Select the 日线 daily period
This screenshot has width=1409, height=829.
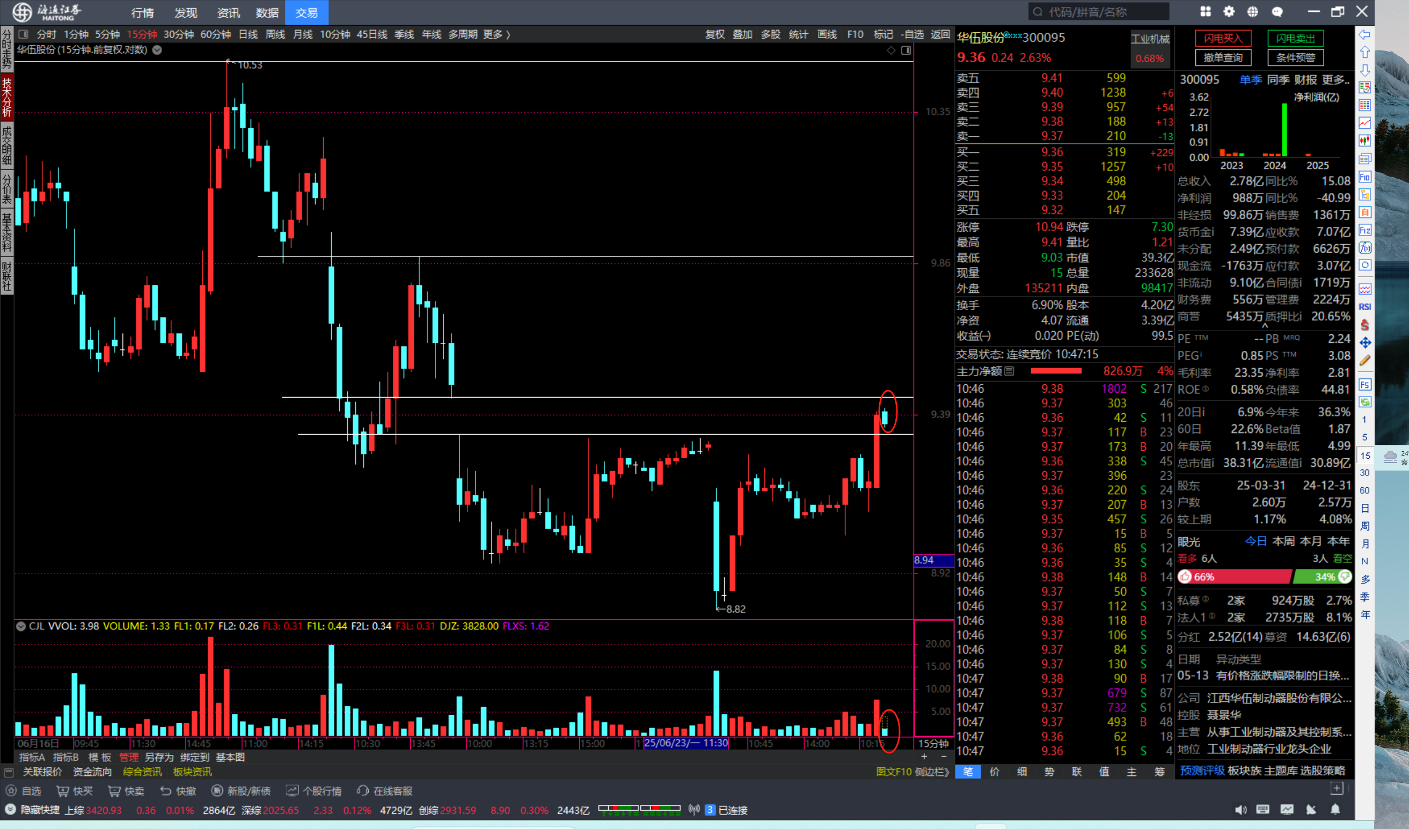(248, 34)
